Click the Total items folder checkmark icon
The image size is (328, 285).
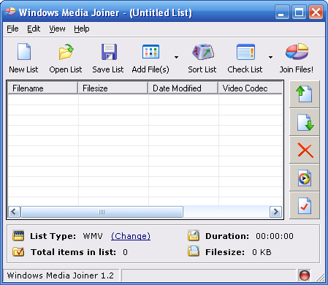click(18, 252)
